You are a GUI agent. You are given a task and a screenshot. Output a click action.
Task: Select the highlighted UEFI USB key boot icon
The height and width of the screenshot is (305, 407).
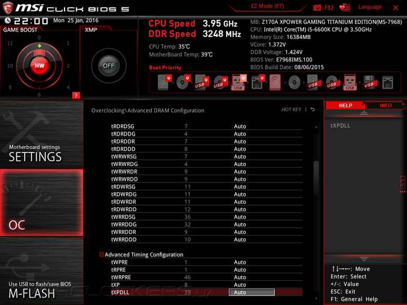tap(239, 82)
